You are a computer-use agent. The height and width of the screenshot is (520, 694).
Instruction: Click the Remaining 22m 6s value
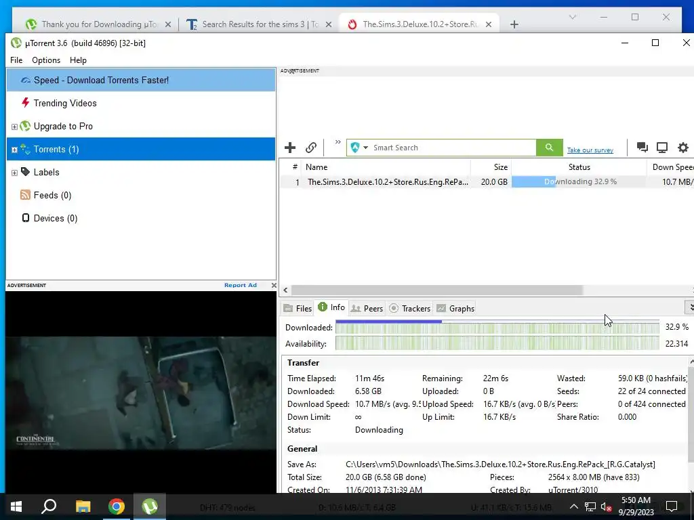pos(495,378)
